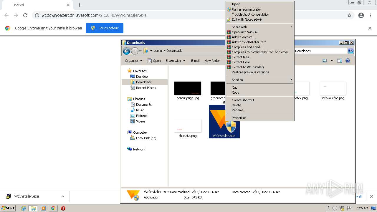Choose Properties in the context menu
The height and width of the screenshot is (212, 377).
coord(260,118)
